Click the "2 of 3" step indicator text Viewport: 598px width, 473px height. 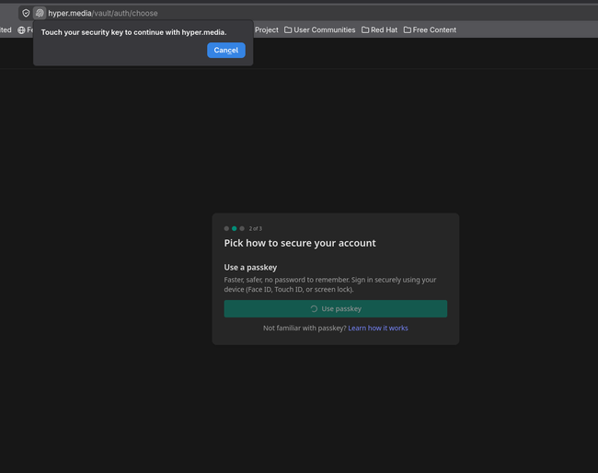tap(256, 228)
